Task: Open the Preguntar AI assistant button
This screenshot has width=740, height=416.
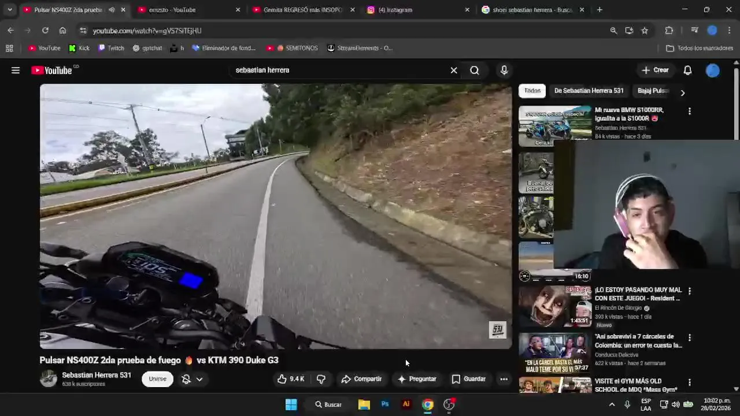Action: coord(417,379)
